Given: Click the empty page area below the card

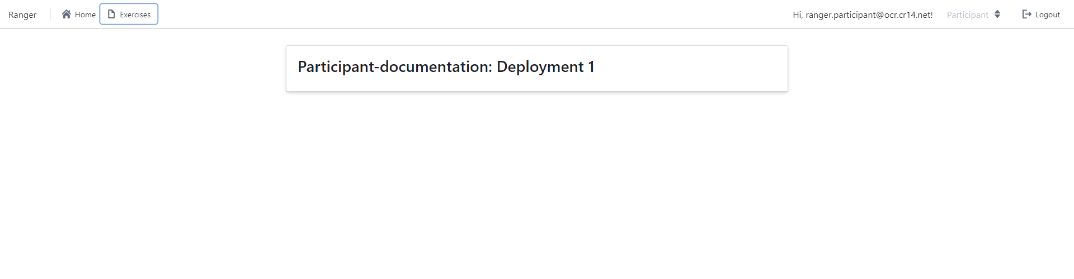Looking at the screenshot, I should tap(537, 184).
